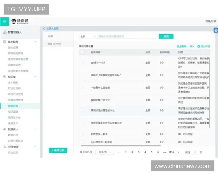Collapse the 基本配置 section chevron
Viewport: 218px width, 175px height.
(x=35, y=42)
